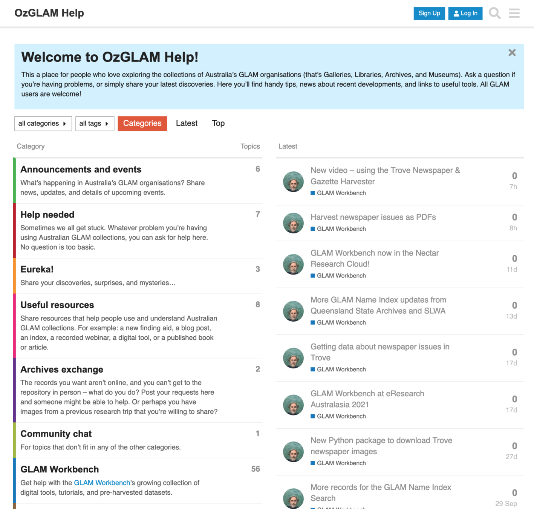Viewport: 534px width, 509px height.
Task: Click GLAM Workbench badge under 'New Python package'
Action: click(x=338, y=463)
